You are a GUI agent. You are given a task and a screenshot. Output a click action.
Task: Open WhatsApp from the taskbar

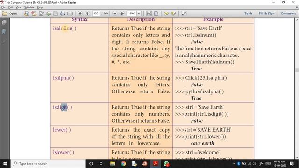(166, 164)
